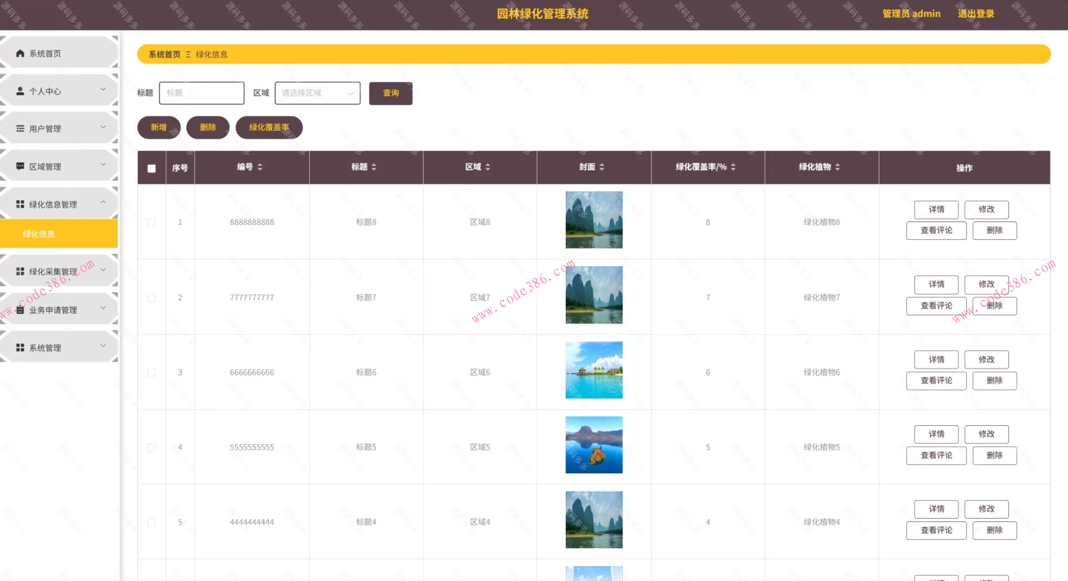Open 系统首页 in the sidebar
The image size is (1068, 581).
click(59, 53)
